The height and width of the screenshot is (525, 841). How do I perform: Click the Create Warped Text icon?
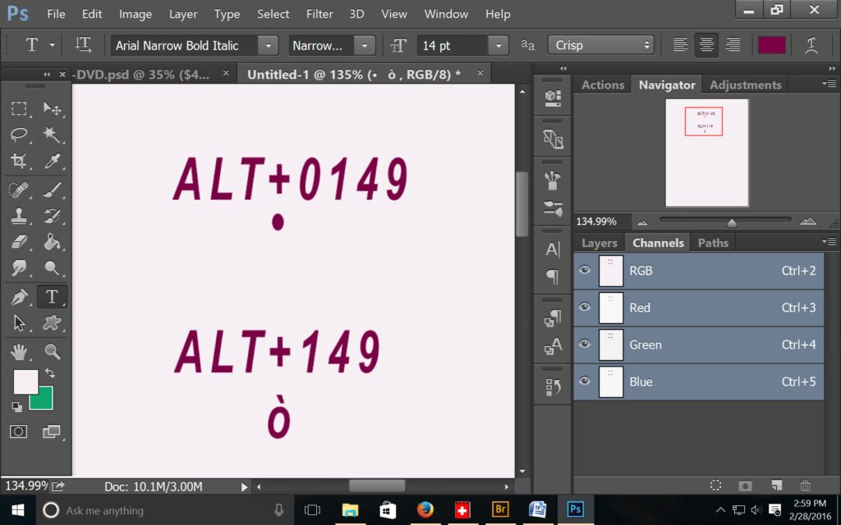[811, 46]
